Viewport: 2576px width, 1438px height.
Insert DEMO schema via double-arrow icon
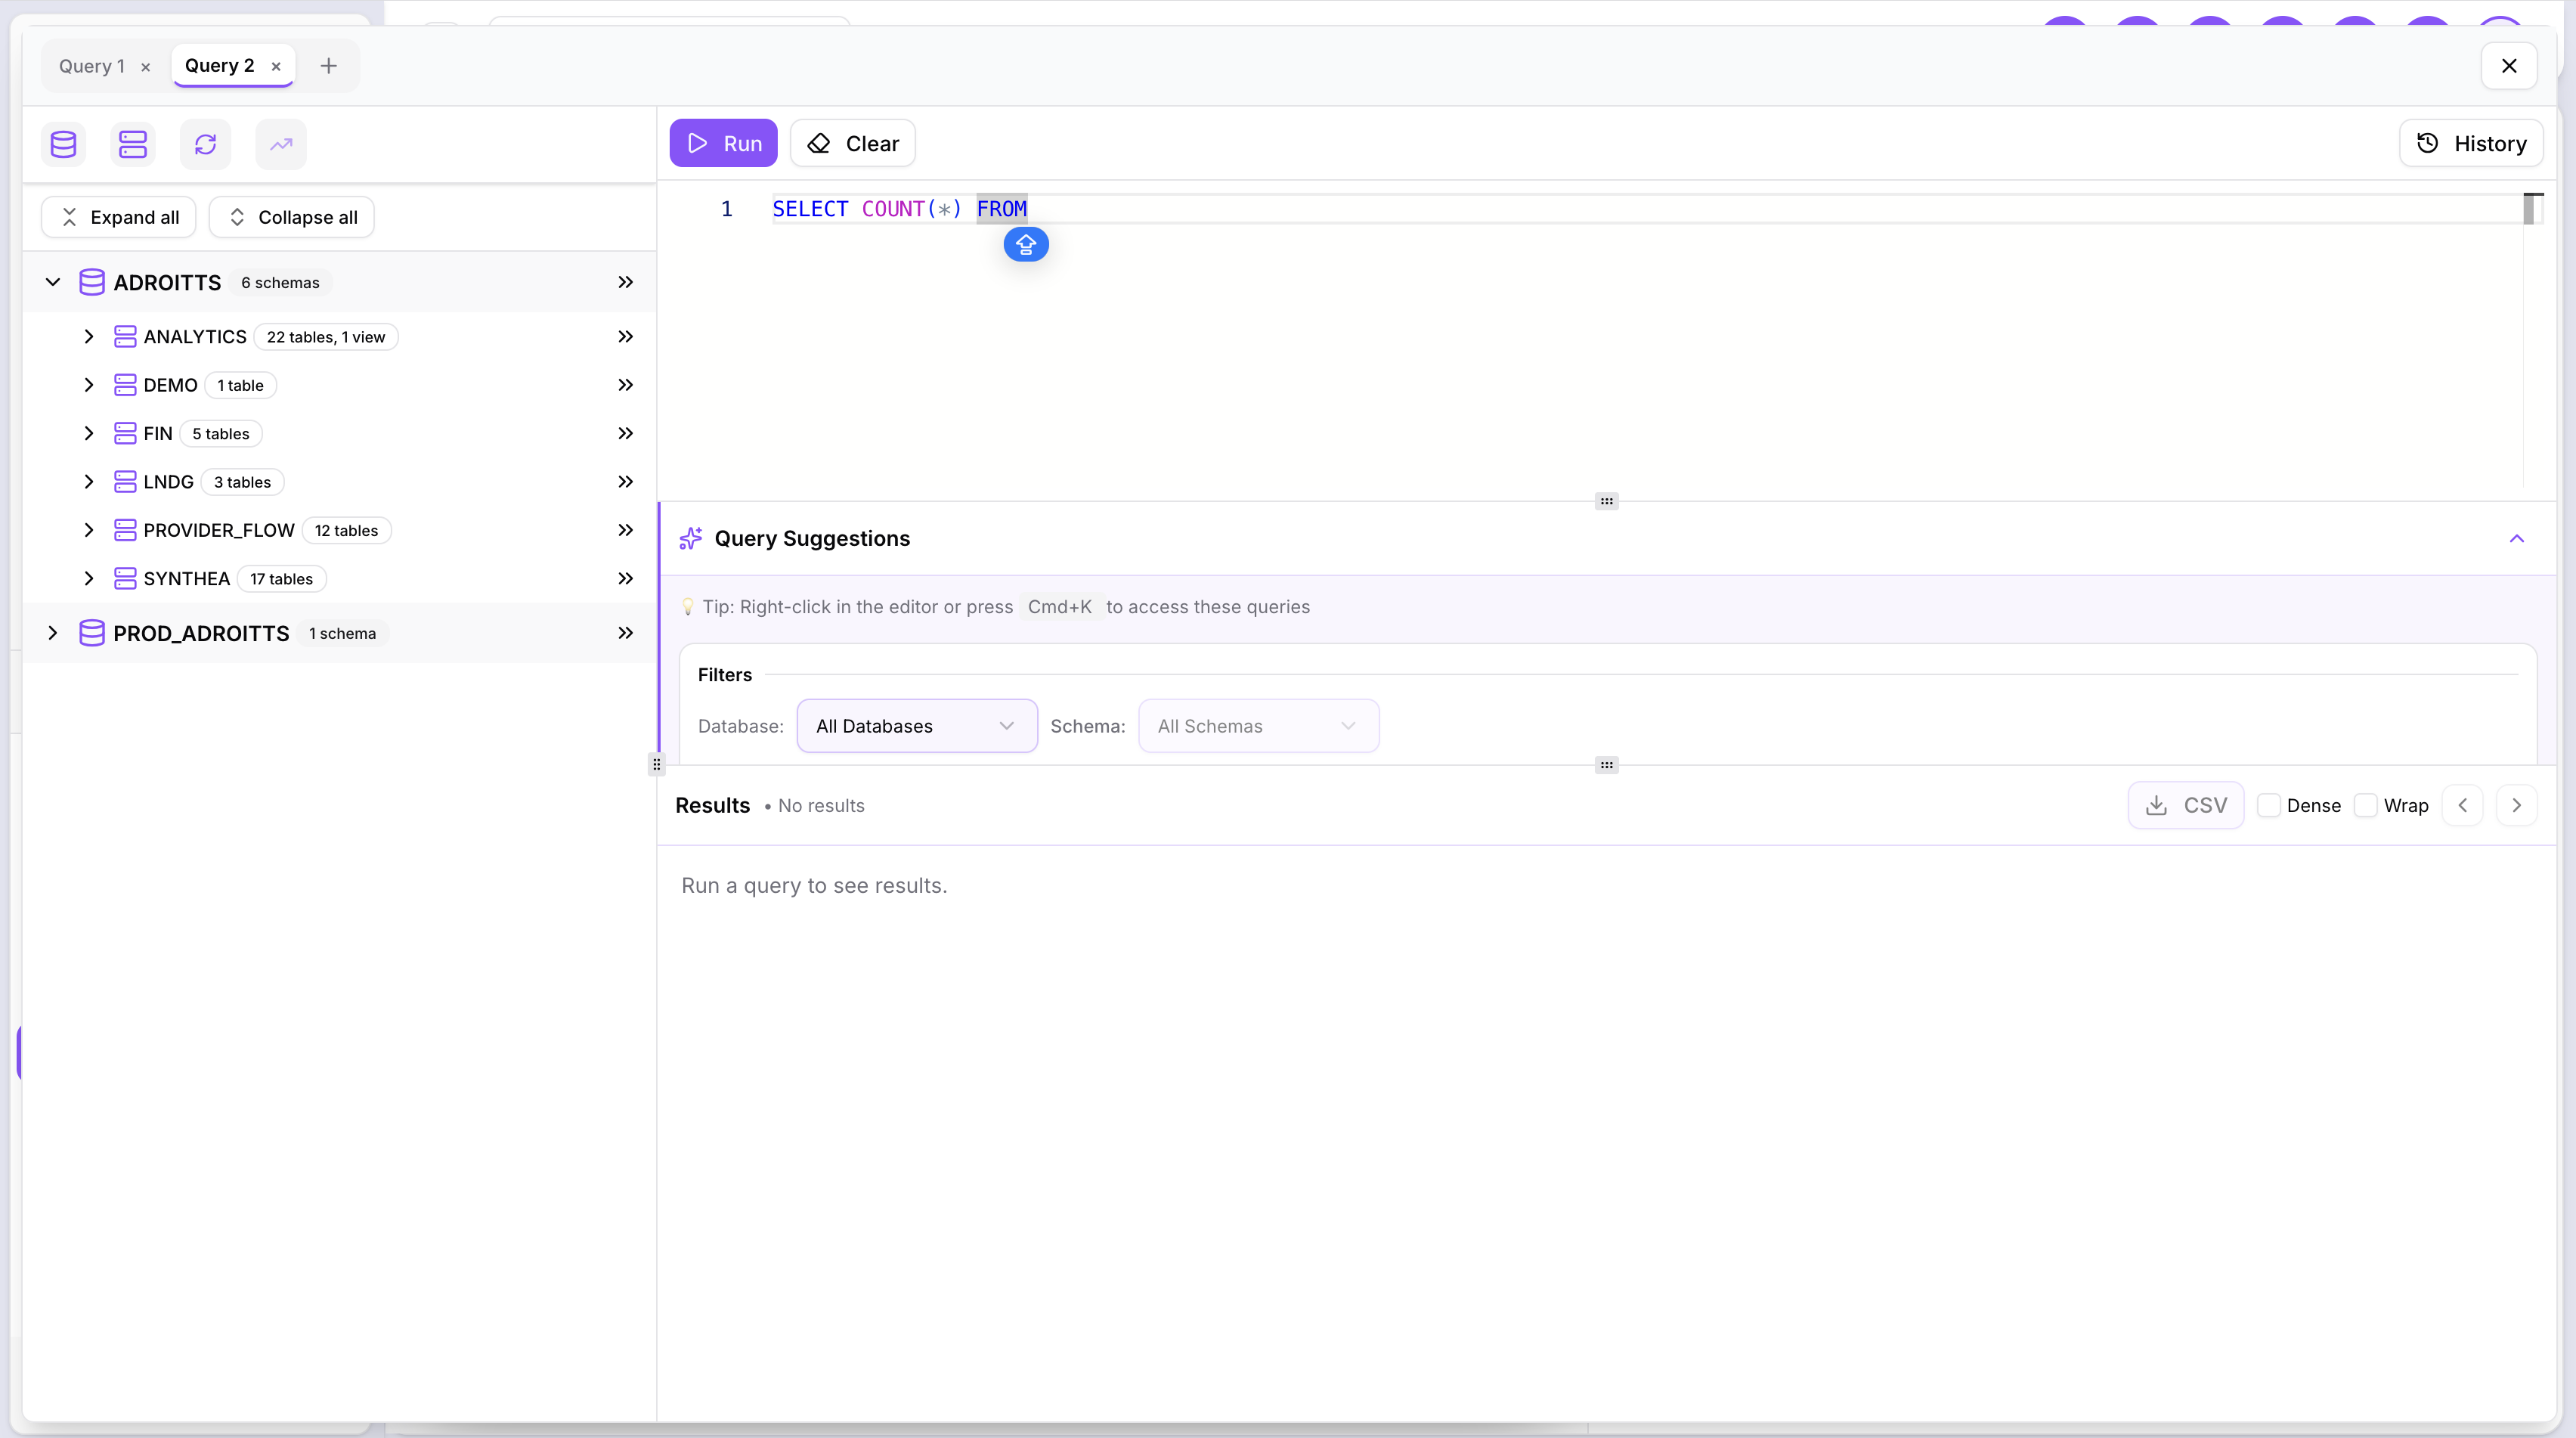[626, 385]
